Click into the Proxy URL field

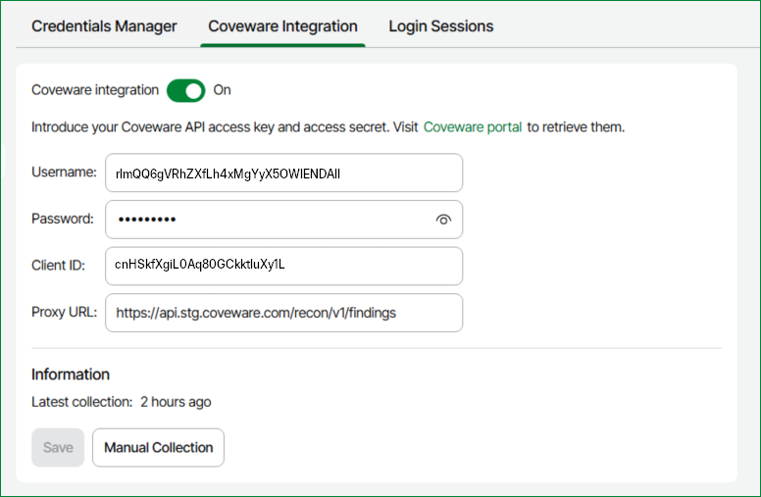(283, 313)
